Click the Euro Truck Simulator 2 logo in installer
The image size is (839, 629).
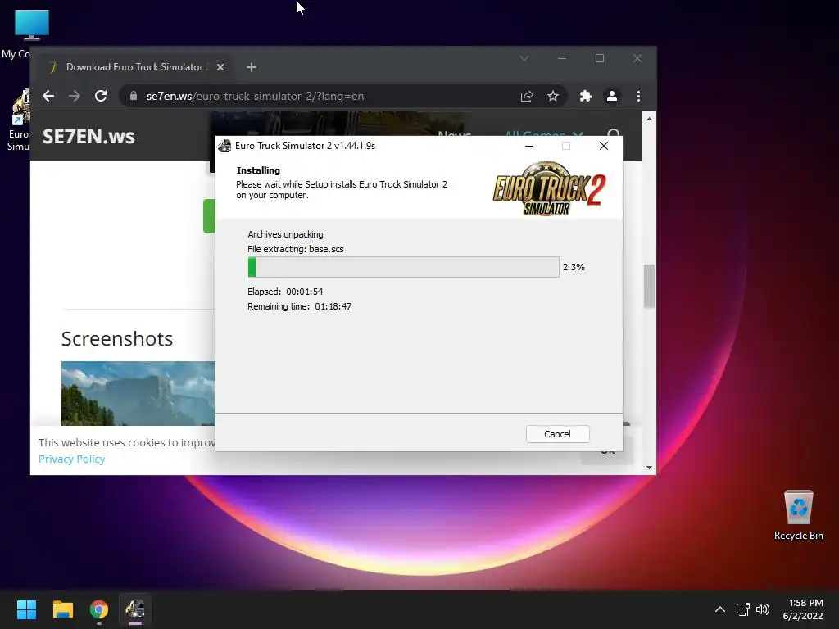click(x=549, y=188)
